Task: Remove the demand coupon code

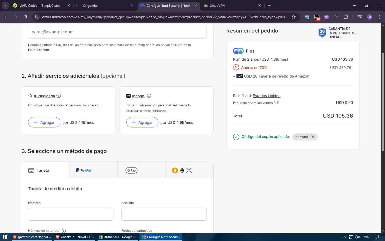Action: (313, 137)
